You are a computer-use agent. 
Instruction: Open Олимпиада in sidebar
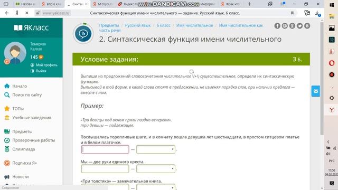coord(23,149)
